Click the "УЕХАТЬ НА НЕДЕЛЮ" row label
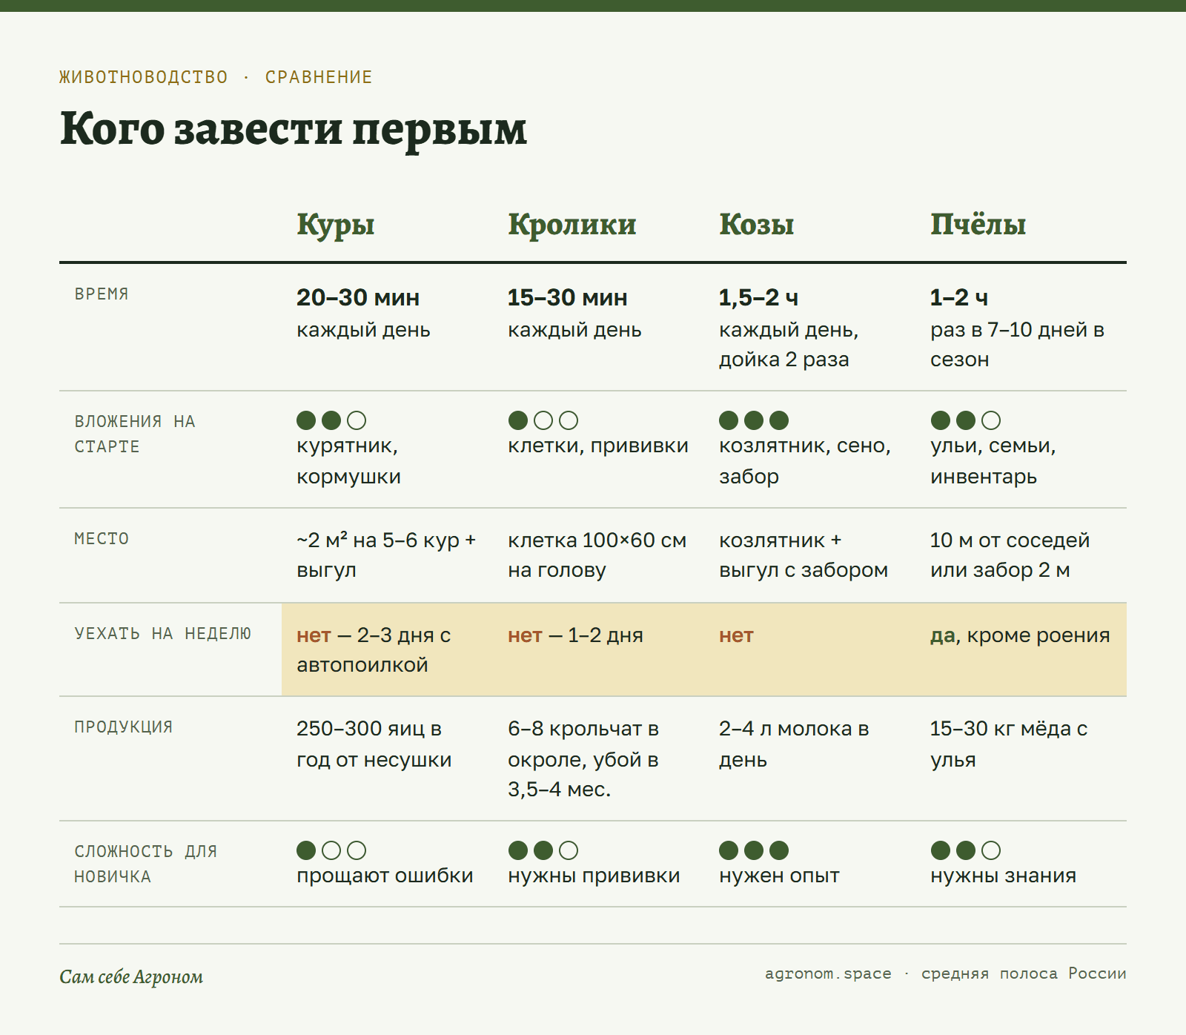The width and height of the screenshot is (1186, 1035). tap(162, 634)
